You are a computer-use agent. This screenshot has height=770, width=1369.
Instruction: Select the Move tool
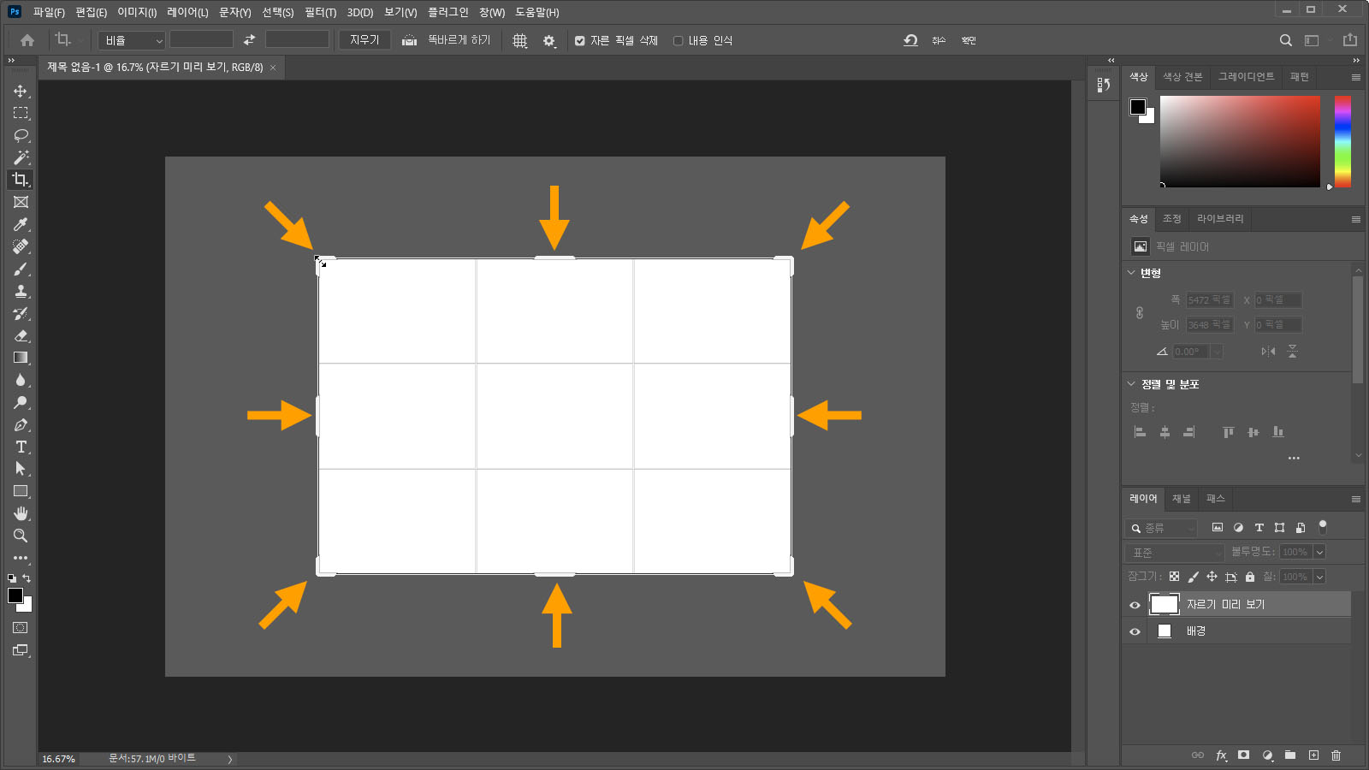pos(21,91)
